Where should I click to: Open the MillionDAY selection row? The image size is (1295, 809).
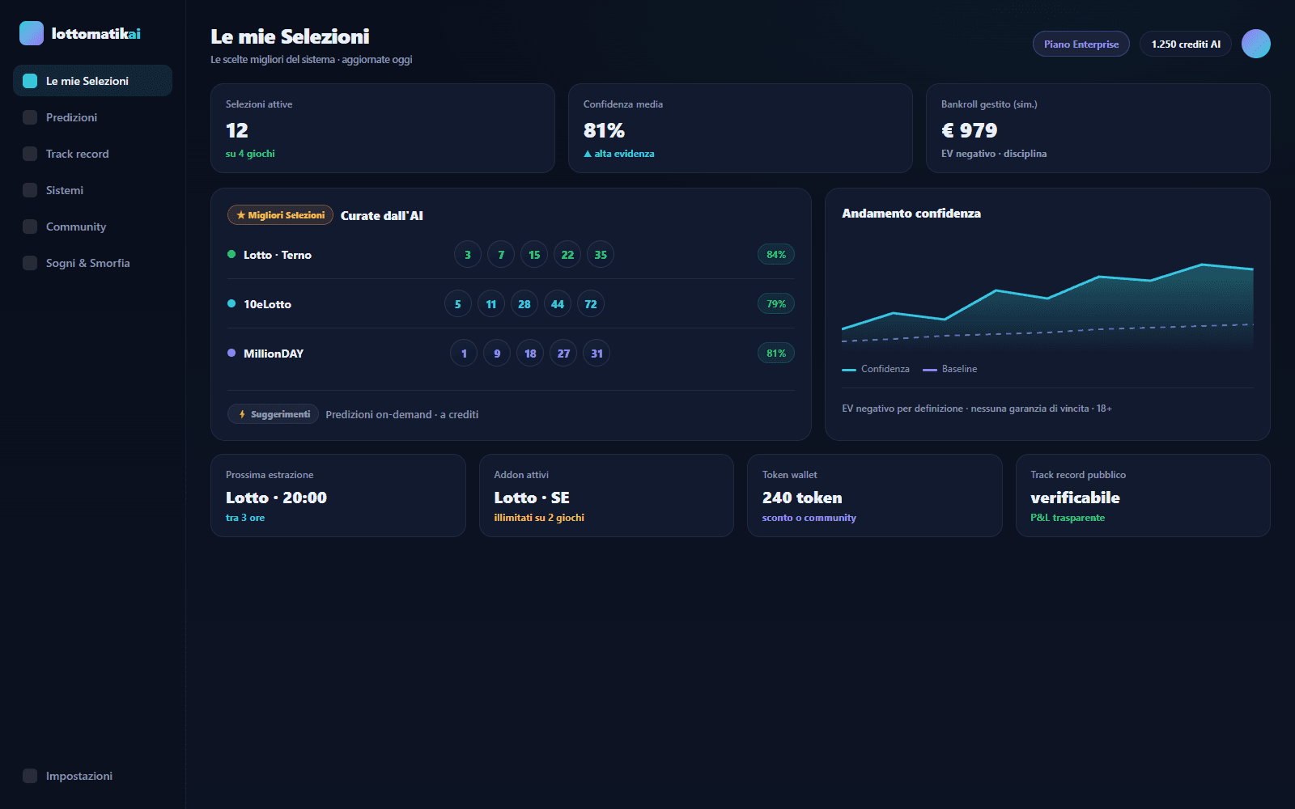coord(511,354)
